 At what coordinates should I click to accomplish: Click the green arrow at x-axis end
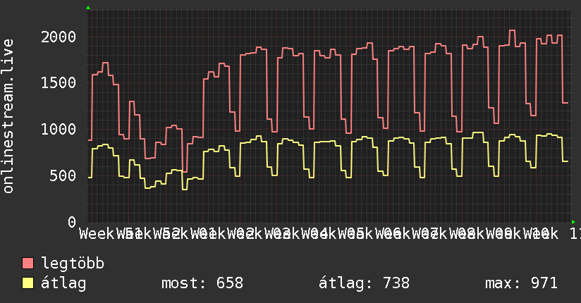pyautogui.click(x=573, y=222)
